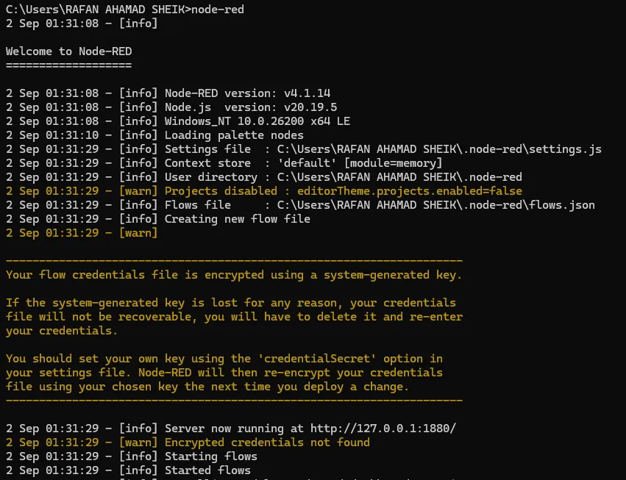Click line mentioning 'credentialSecret' option
This screenshot has width=626, height=480.
tap(224, 359)
